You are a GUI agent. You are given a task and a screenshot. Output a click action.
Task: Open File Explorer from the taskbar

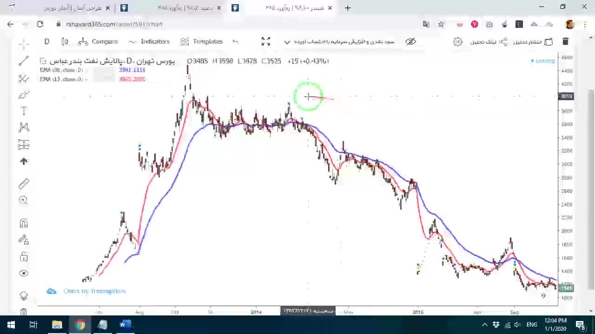(x=57, y=325)
